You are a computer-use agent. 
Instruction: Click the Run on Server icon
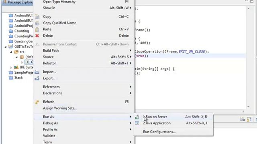tap(137, 117)
